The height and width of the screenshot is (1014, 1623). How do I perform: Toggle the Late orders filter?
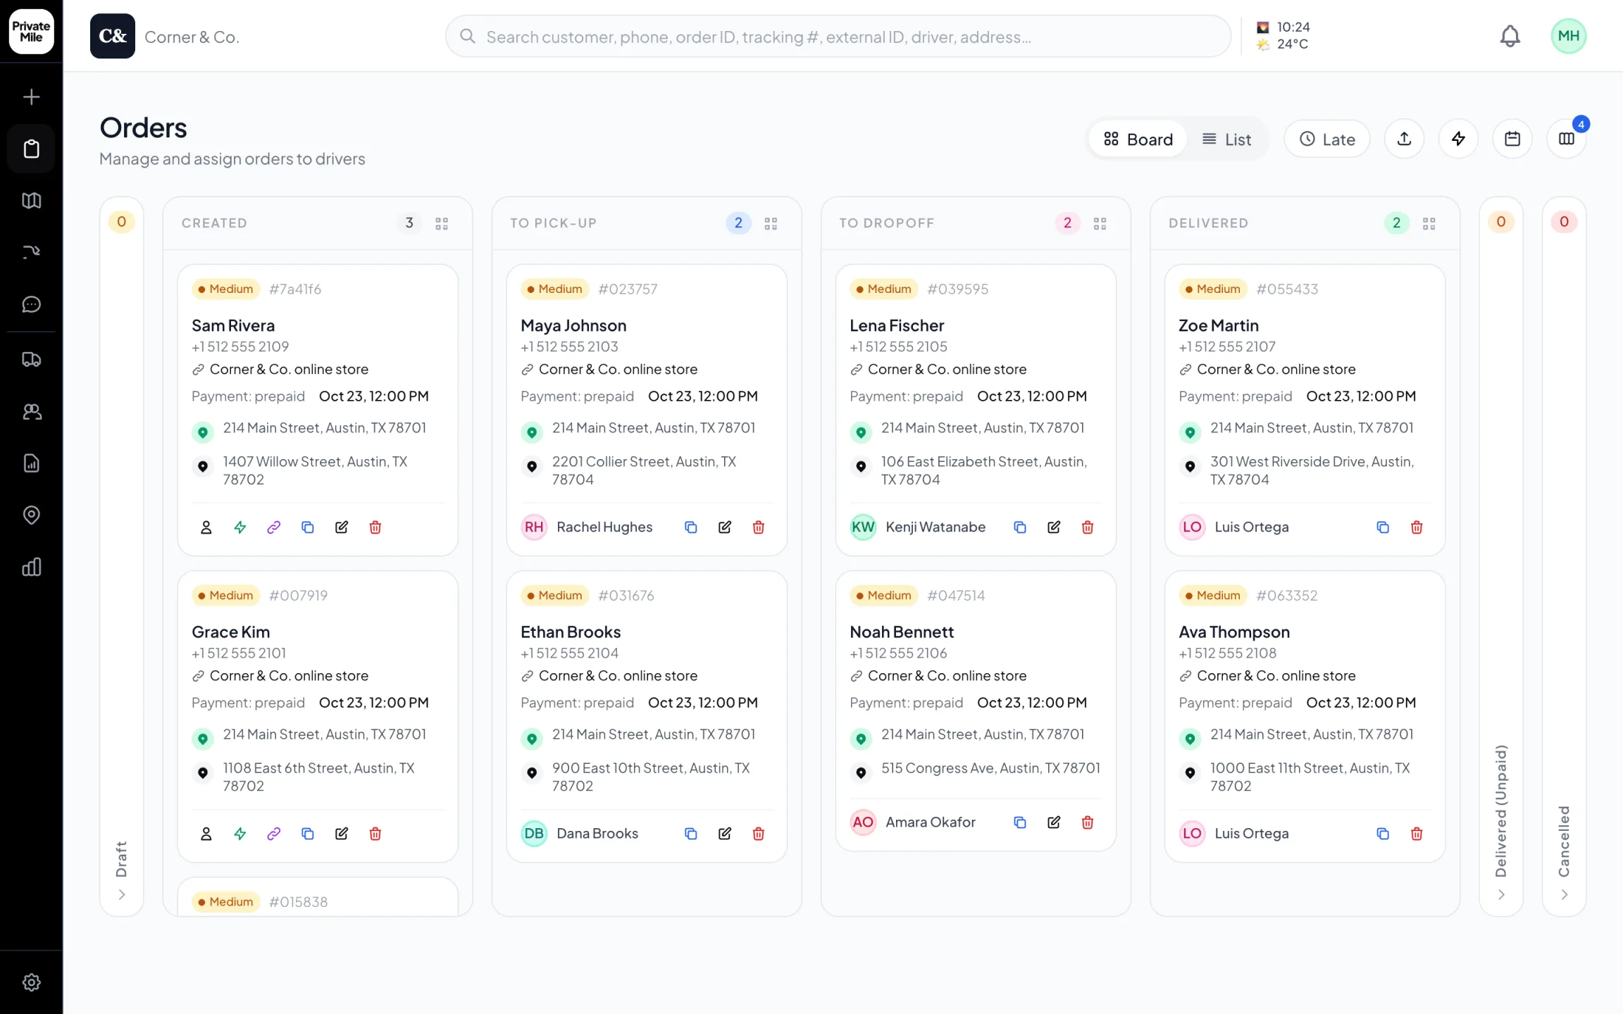(1326, 139)
